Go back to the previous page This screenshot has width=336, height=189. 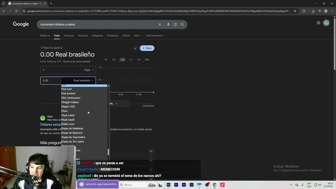click(4, 11)
